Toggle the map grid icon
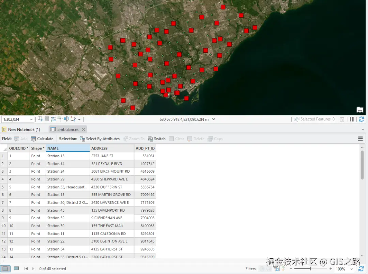Viewport: 368px width, 274px height. pyautogui.click(x=47, y=119)
